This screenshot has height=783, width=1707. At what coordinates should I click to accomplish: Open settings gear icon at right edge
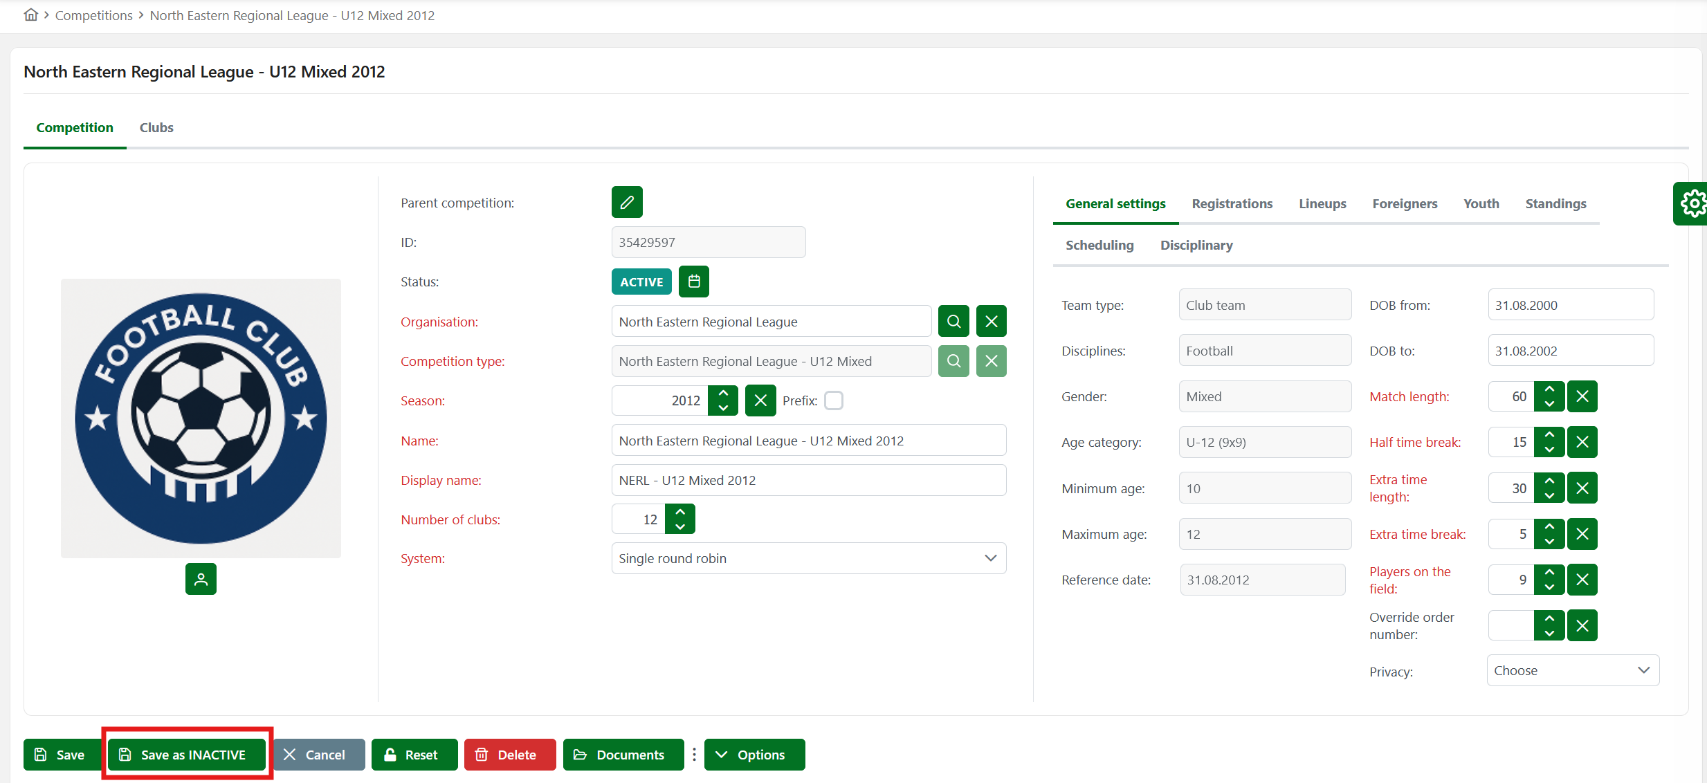click(1692, 203)
